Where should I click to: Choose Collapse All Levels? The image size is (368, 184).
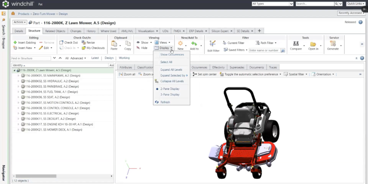pos(172,81)
